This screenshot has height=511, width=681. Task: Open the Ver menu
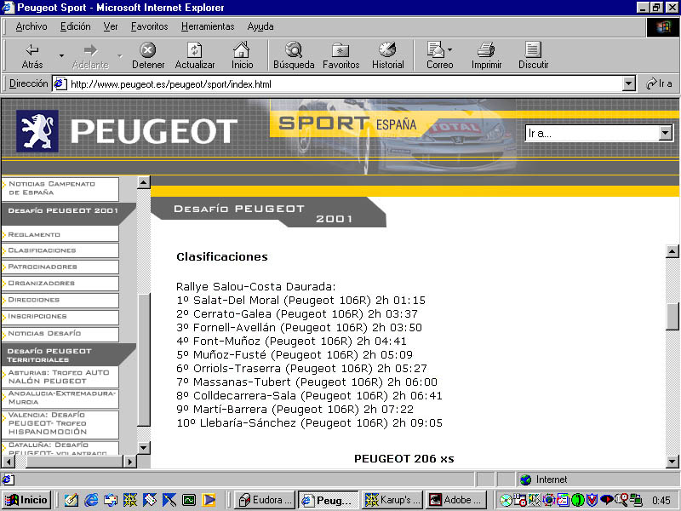tap(111, 26)
